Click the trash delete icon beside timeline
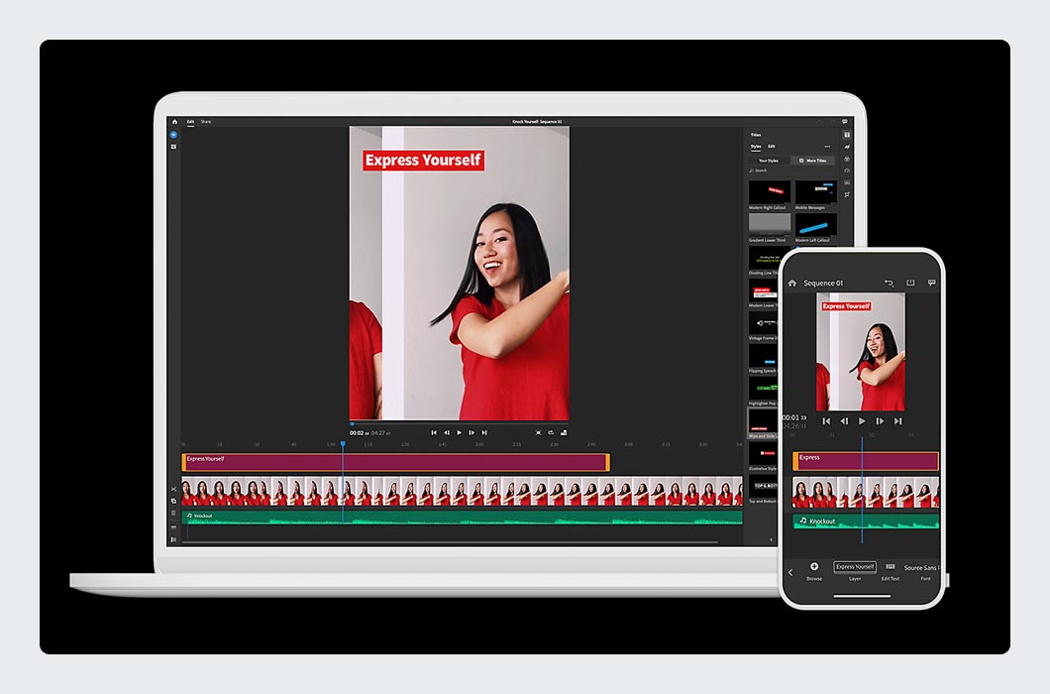The image size is (1050, 694). (x=174, y=513)
